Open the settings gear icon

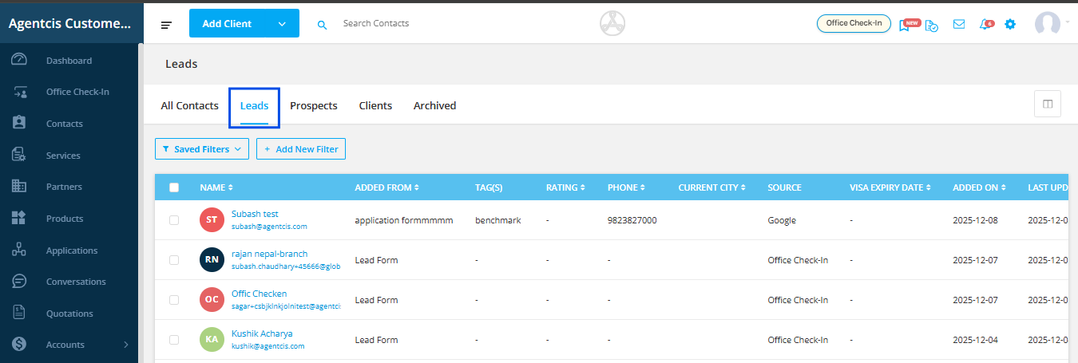click(1010, 24)
